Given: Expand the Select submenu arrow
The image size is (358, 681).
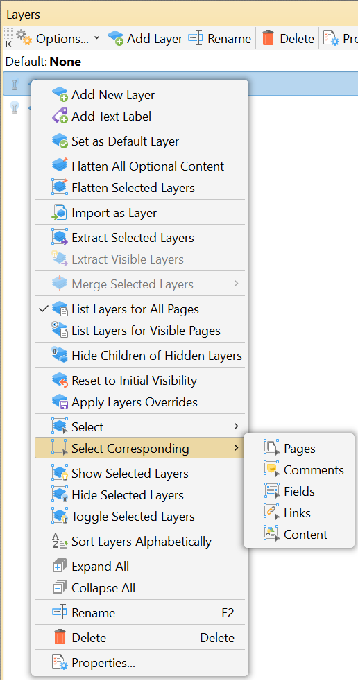Looking at the screenshot, I should point(237,426).
